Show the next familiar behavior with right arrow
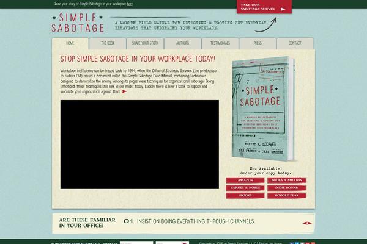The width and height of the screenshot is (367, 244). point(310,223)
